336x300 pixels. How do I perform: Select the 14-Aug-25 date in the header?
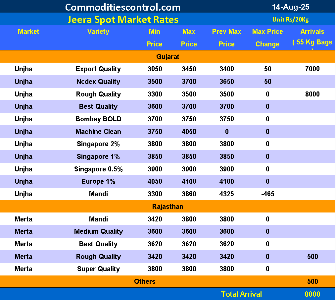[x=290, y=7]
